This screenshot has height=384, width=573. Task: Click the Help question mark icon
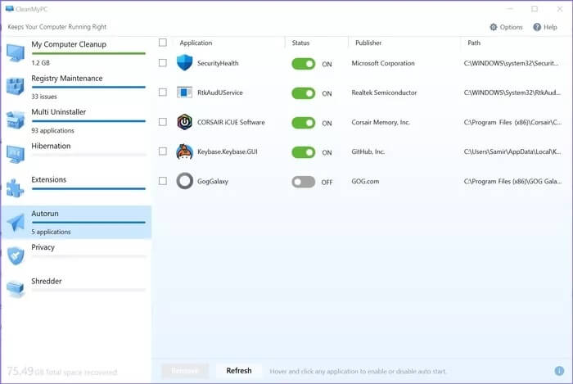[537, 27]
